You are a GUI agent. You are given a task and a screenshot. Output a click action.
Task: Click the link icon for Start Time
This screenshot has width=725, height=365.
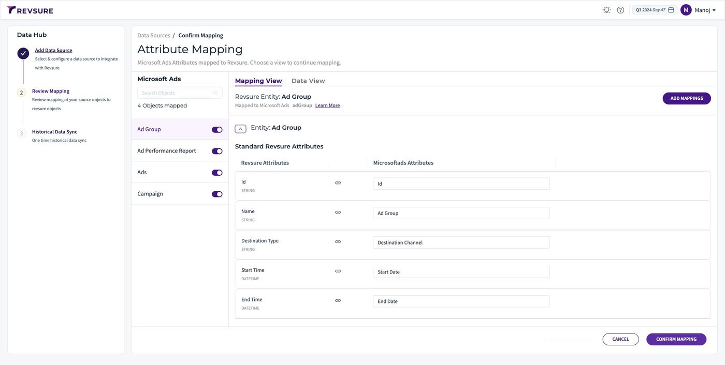pyautogui.click(x=338, y=271)
